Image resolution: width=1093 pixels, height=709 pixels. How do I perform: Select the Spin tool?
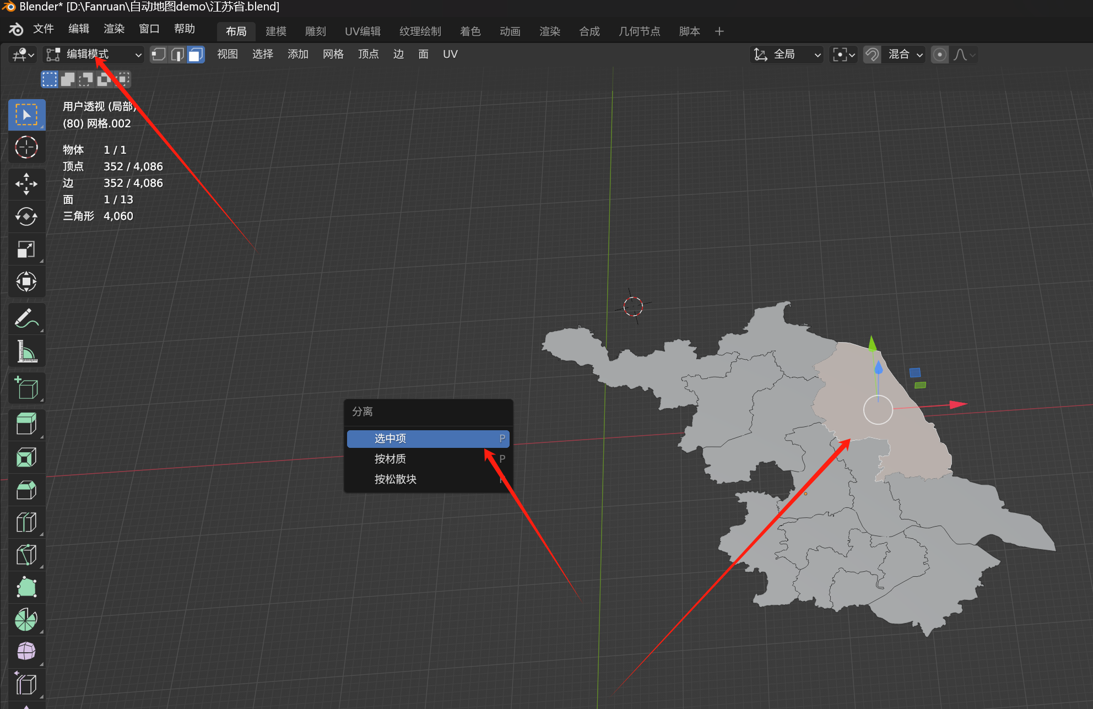(26, 620)
